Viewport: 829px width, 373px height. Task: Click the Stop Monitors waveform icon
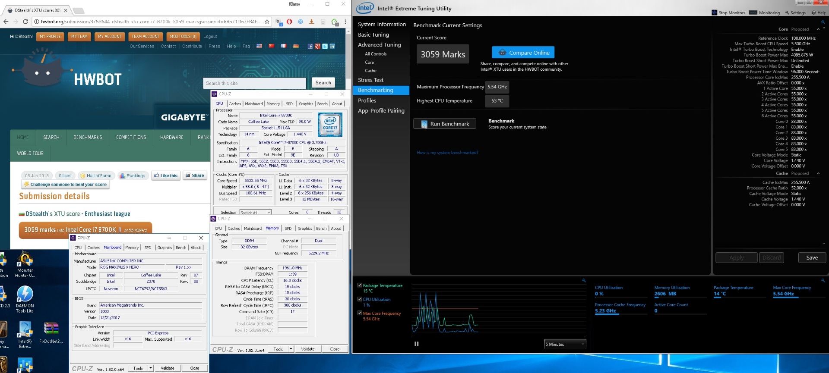click(x=714, y=13)
